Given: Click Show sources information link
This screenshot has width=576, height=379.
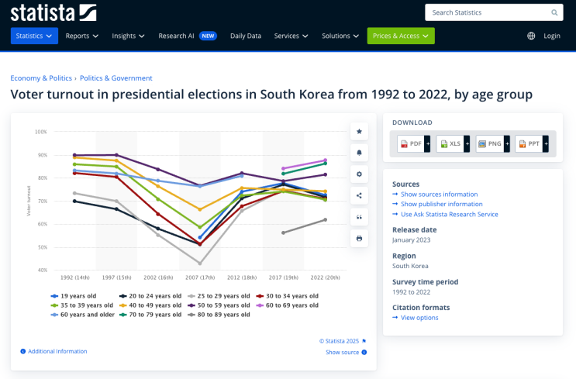Looking at the screenshot, I should [x=439, y=195].
